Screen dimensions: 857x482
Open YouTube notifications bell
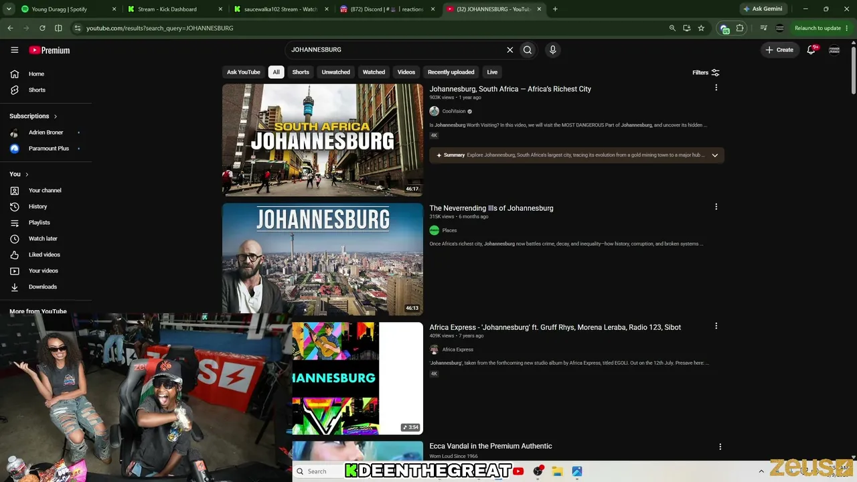[811, 50]
